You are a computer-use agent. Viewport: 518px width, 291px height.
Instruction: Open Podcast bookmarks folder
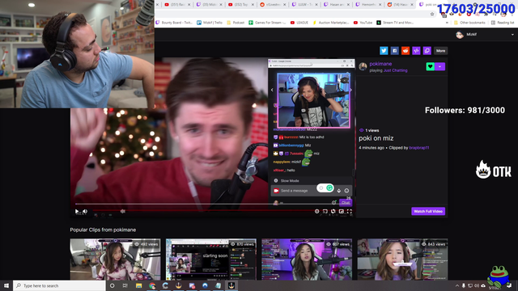click(x=236, y=23)
